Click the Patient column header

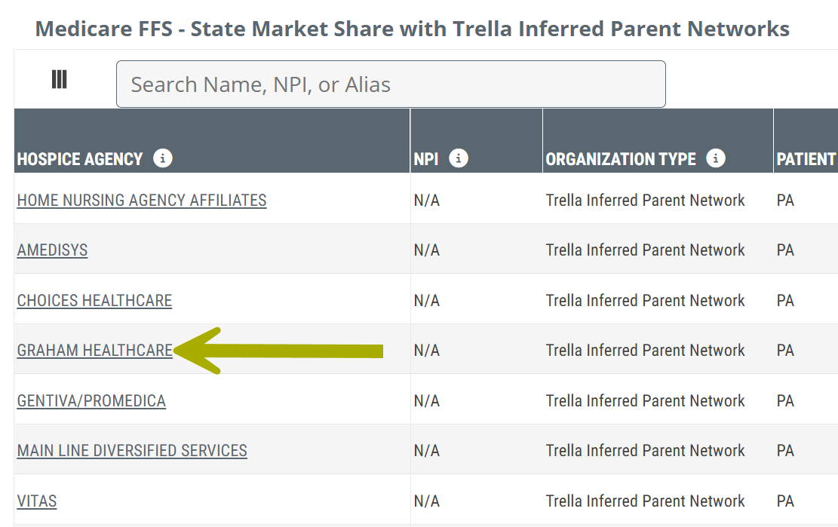pyautogui.click(x=806, y=159)
